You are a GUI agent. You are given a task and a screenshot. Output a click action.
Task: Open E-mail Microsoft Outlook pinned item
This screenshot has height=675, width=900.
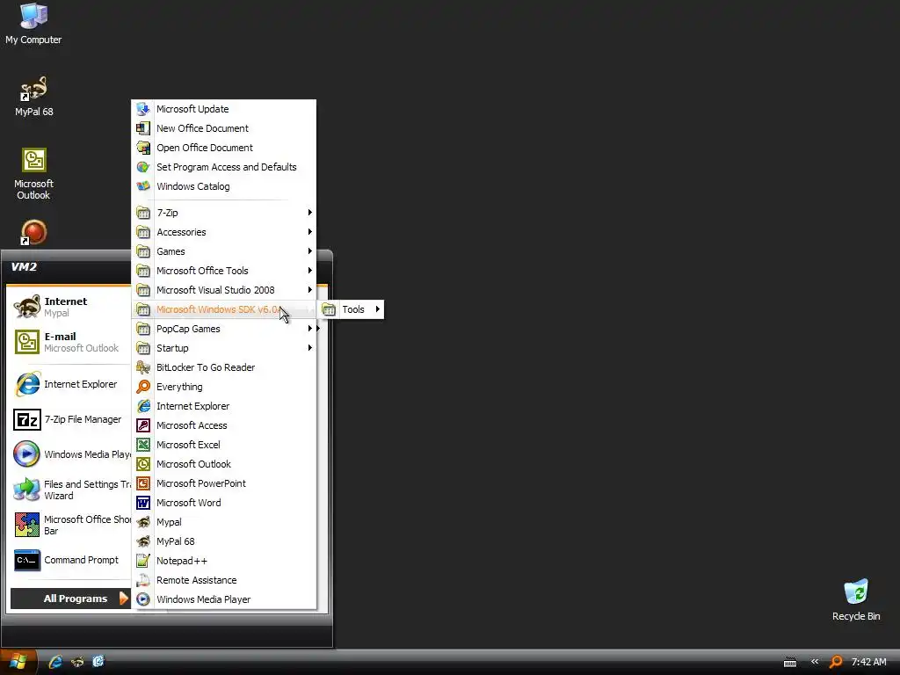(x=69, y=342)
